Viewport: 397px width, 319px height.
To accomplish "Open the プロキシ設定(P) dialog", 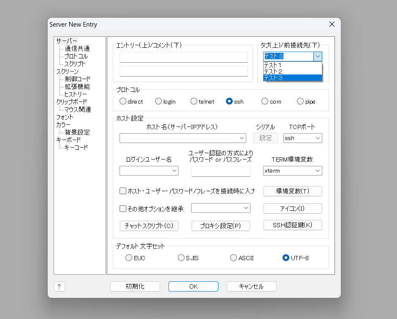I will [220, 225].
